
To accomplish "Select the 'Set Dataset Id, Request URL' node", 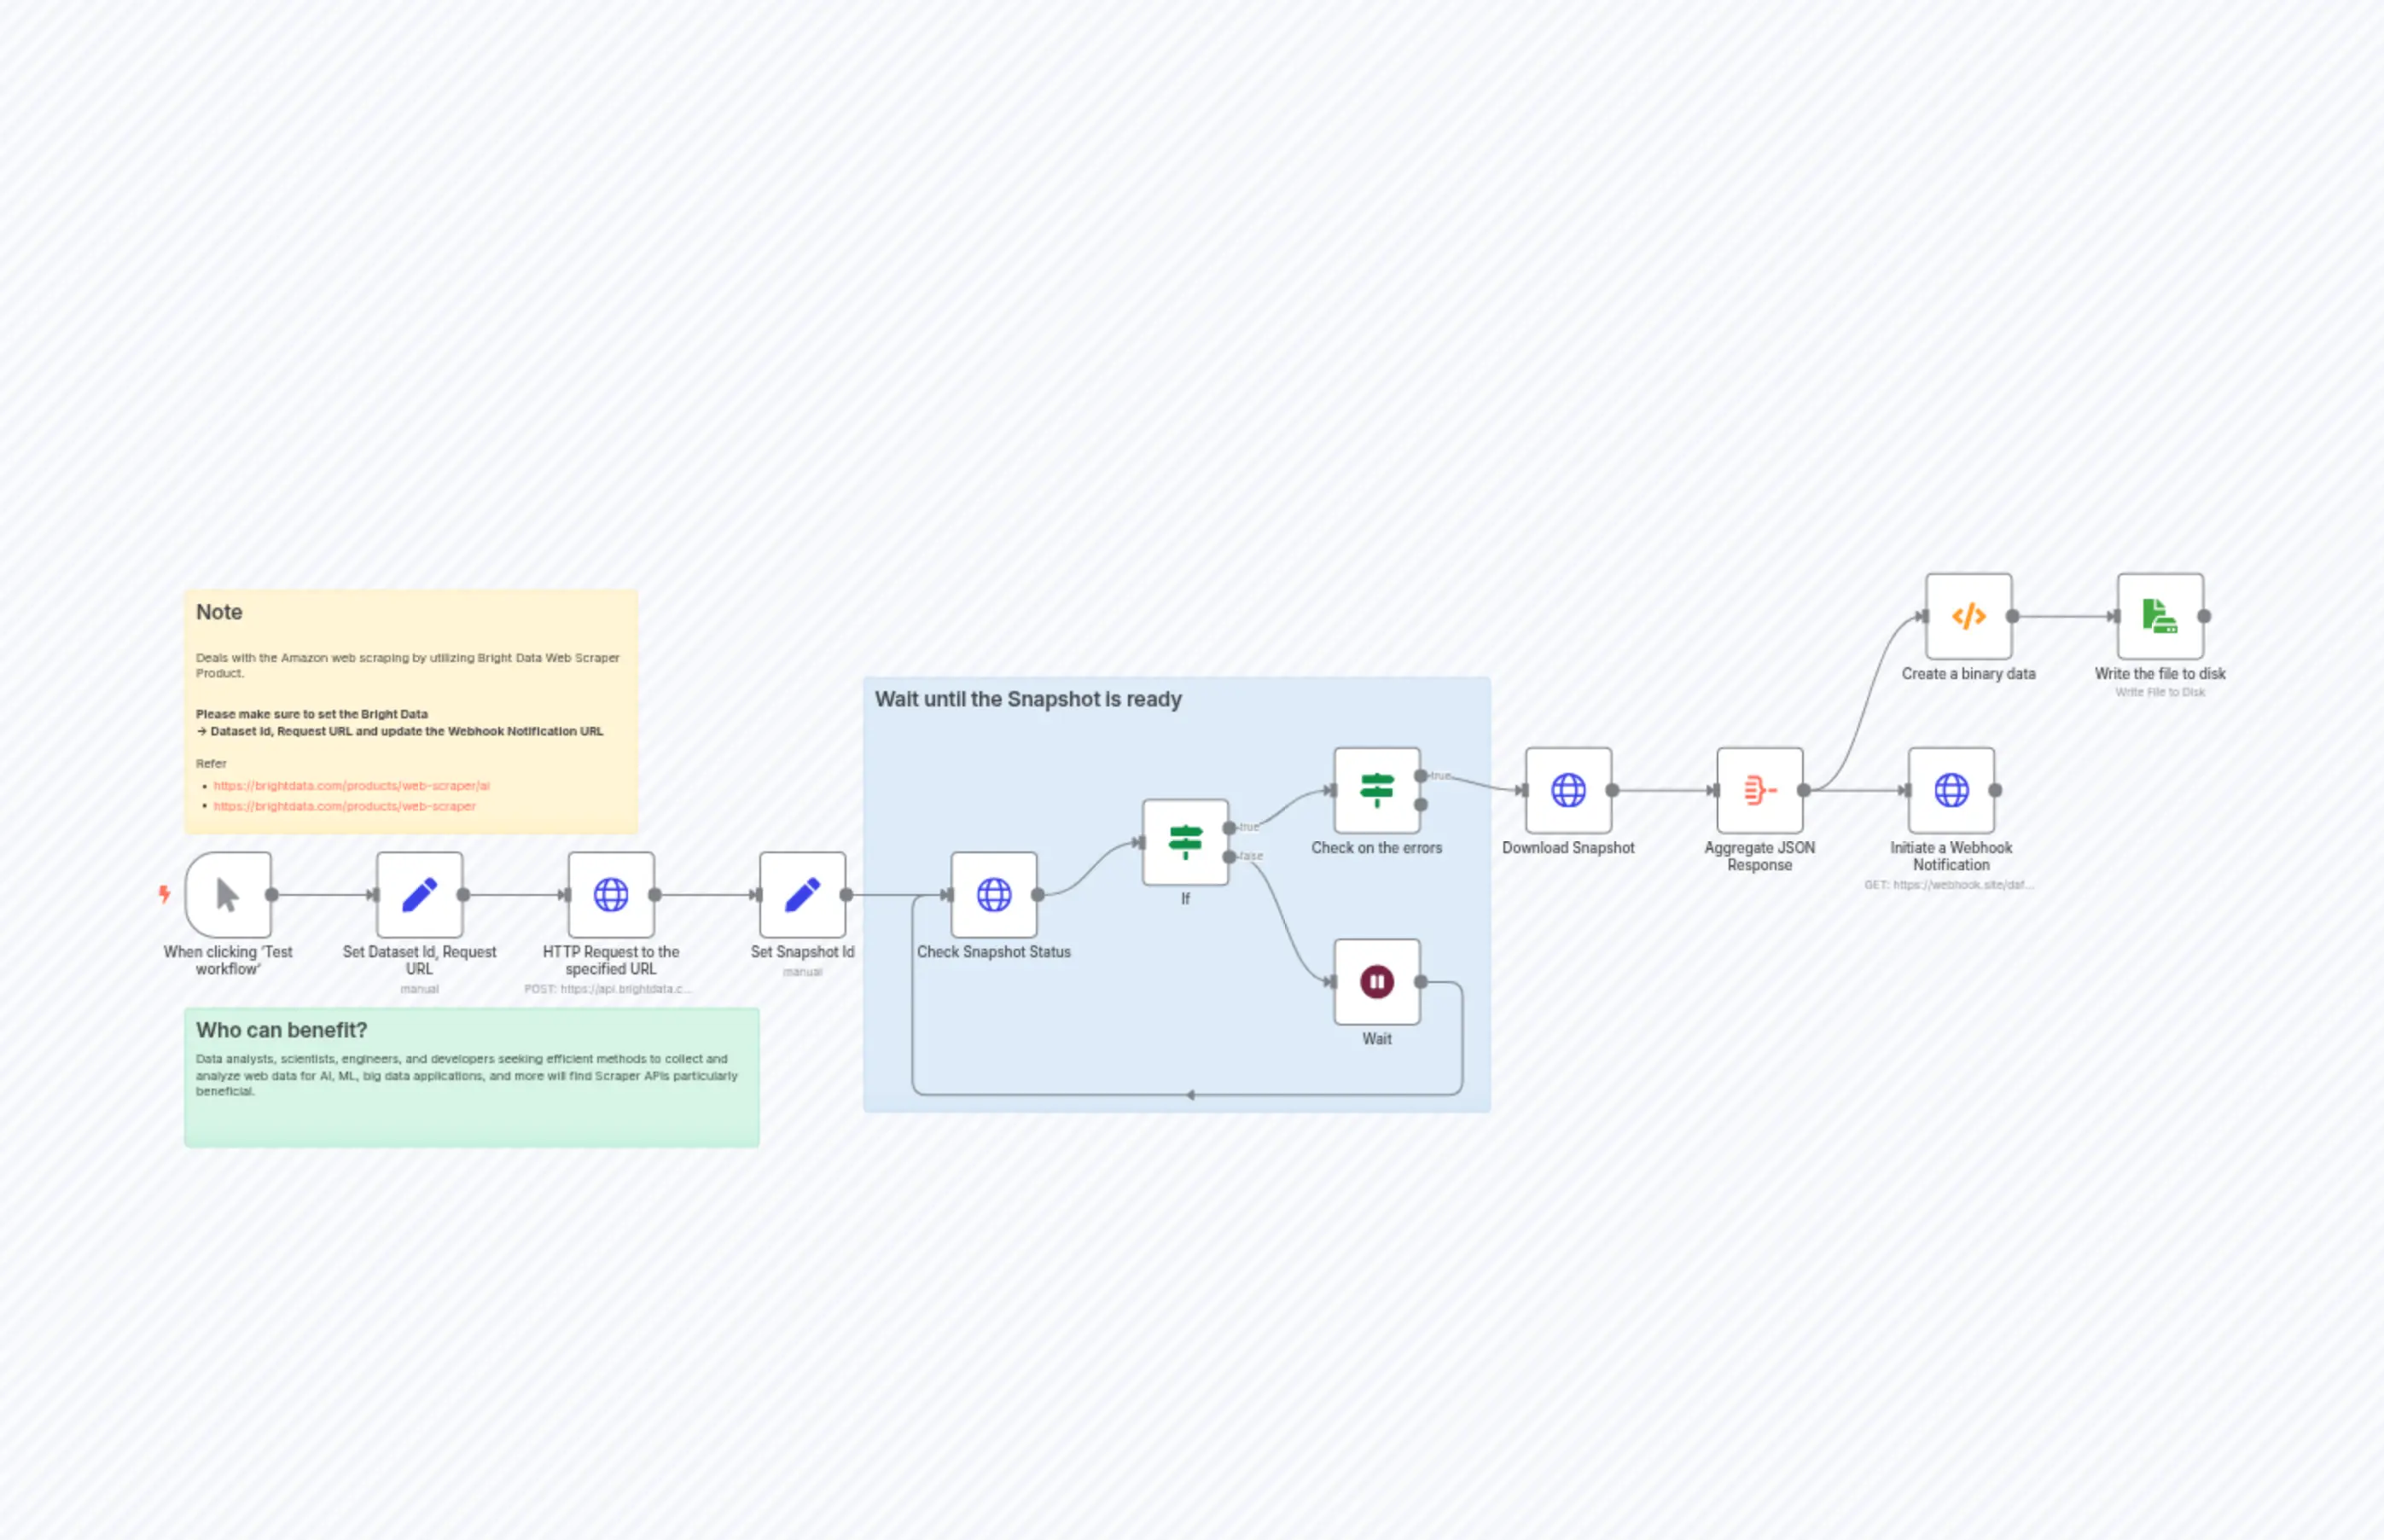I will 419,894.
